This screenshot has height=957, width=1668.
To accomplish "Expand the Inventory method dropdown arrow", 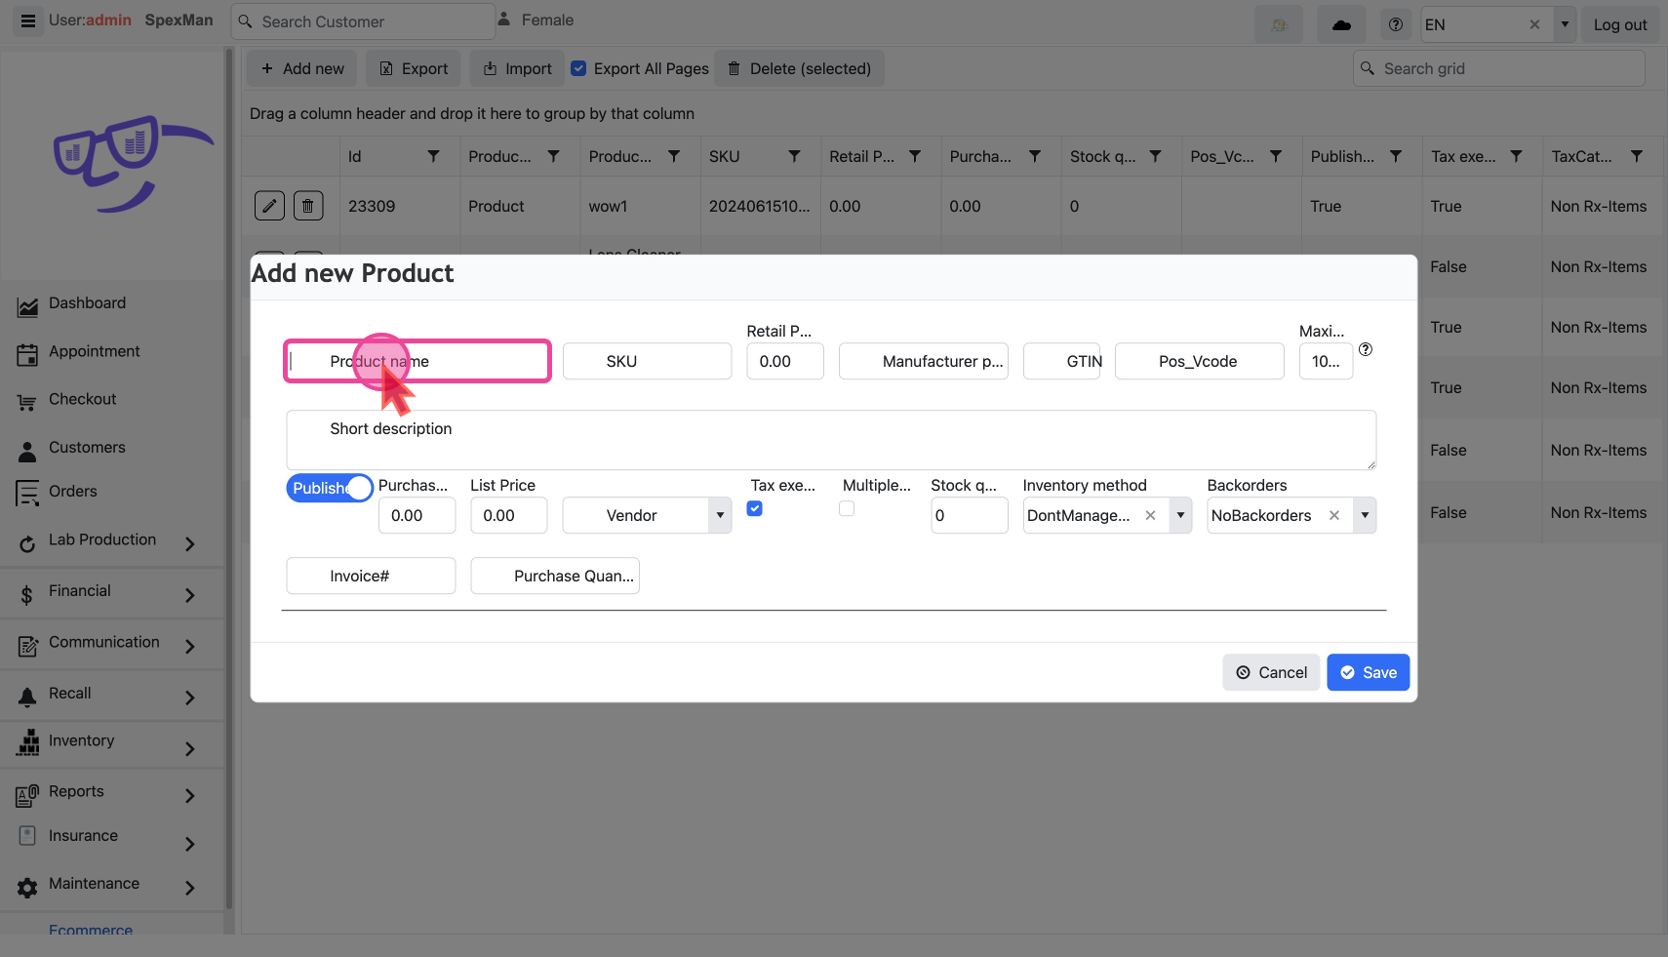I will [1180, 515].
